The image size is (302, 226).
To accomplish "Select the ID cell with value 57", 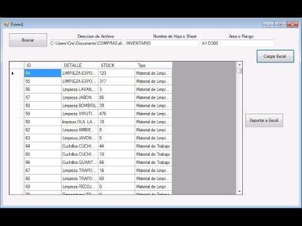I will pyautogui.click(x=43, y=97).
